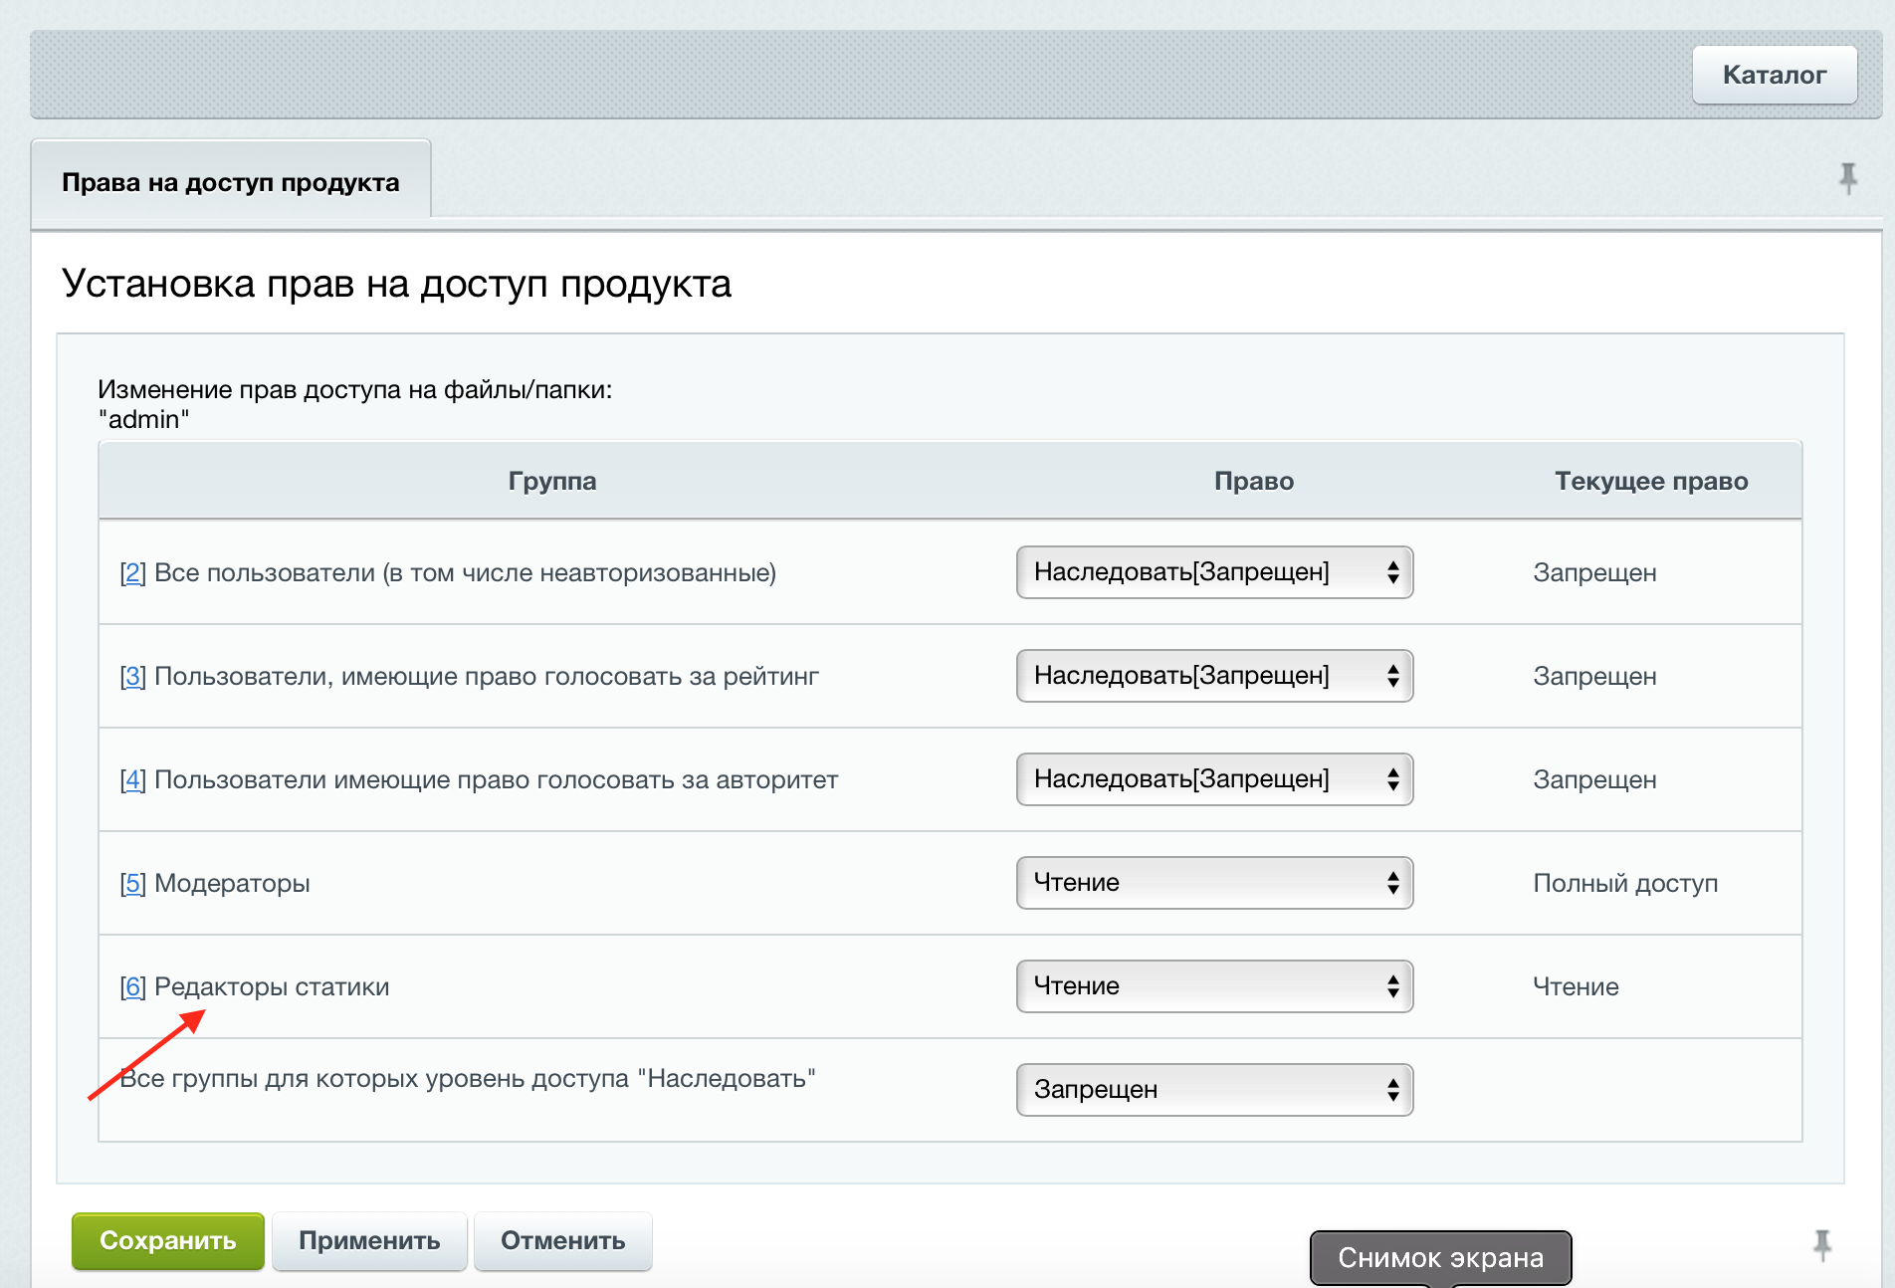This screenshot has height=1288, width=1895.
Task: Click current right Чтение text for Редакторы статики
Action: point(1576,987)
